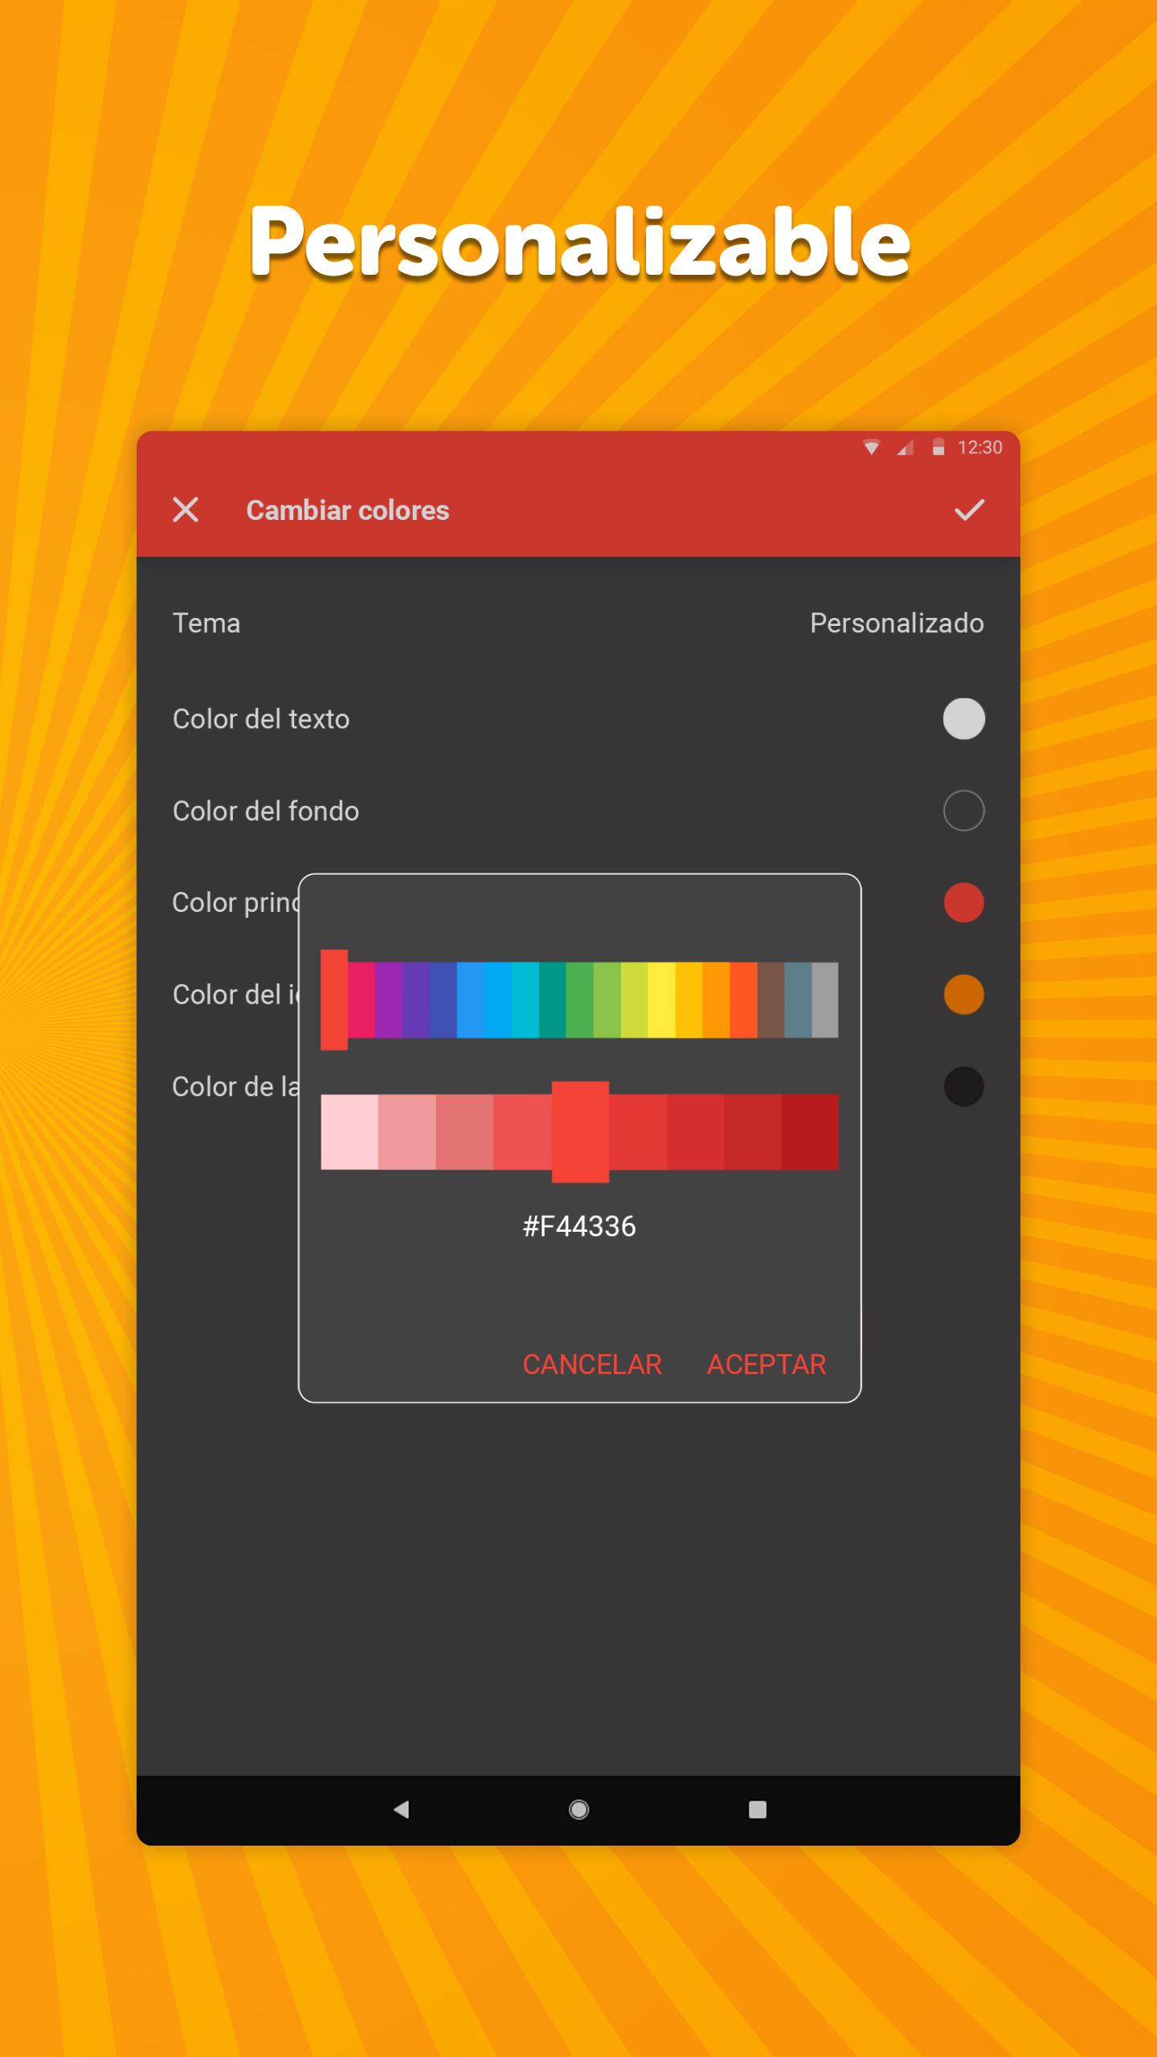Close the Cambiar colores screen with X

(x=186, y=509)
